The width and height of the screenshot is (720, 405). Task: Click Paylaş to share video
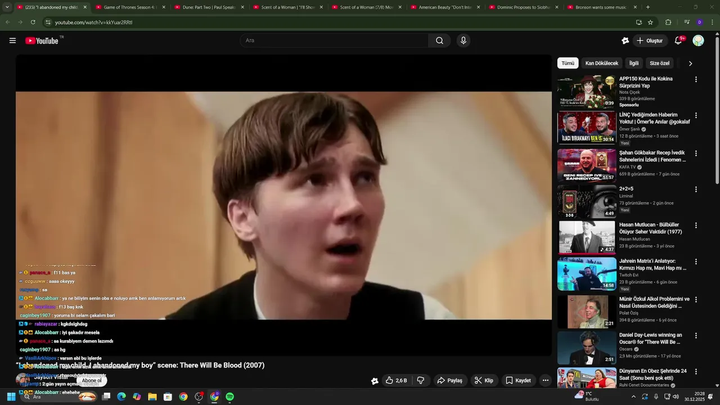click(x=450, y=381)
